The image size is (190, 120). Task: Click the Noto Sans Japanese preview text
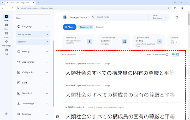pos(121,73)
